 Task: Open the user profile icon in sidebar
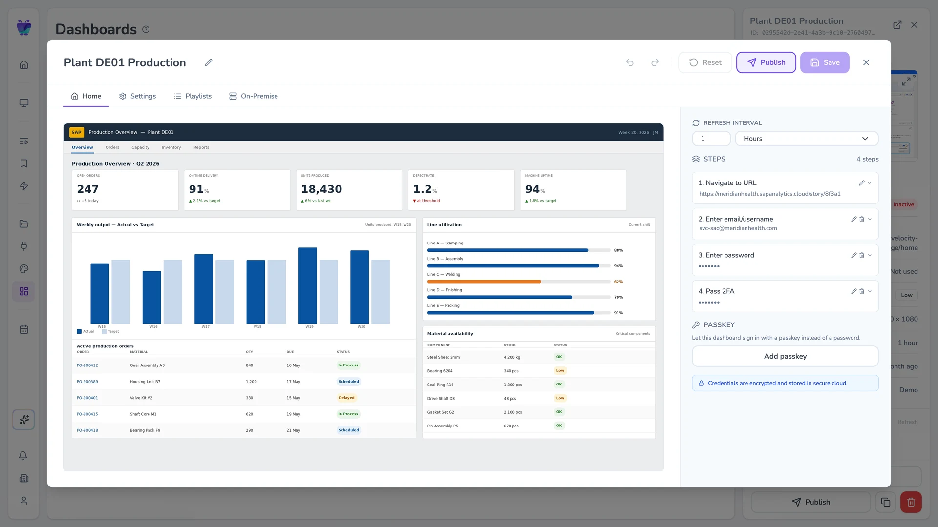pyautogui.click(x=24, y=501)
